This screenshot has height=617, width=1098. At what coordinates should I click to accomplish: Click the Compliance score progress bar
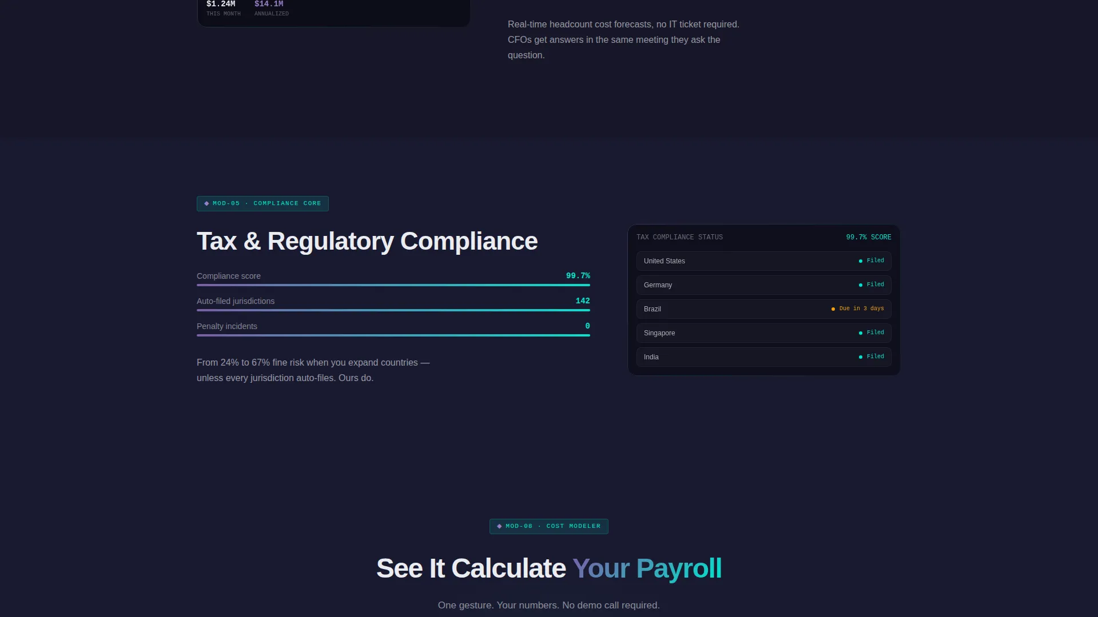click(x=393, y=285)
